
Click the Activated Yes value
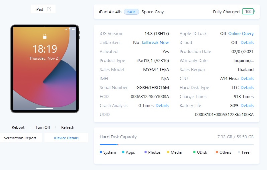166,52
